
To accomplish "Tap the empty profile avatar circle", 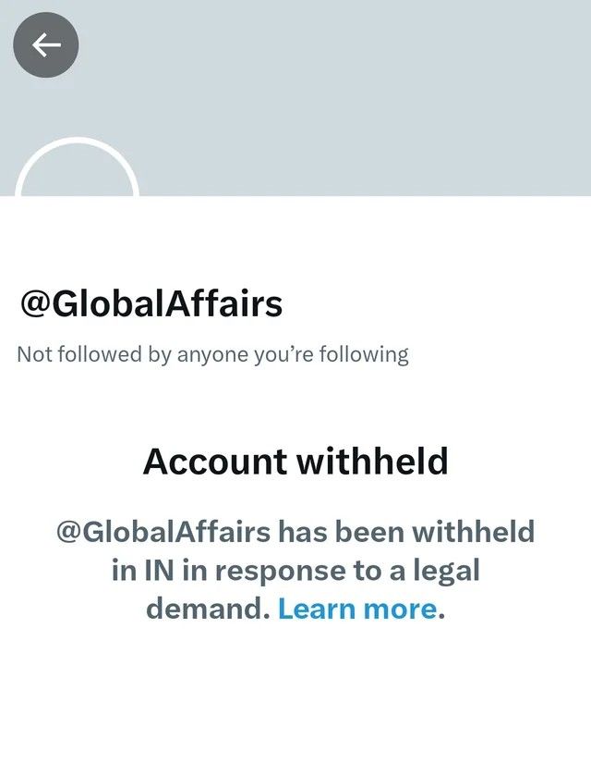I will coord(77,168).
